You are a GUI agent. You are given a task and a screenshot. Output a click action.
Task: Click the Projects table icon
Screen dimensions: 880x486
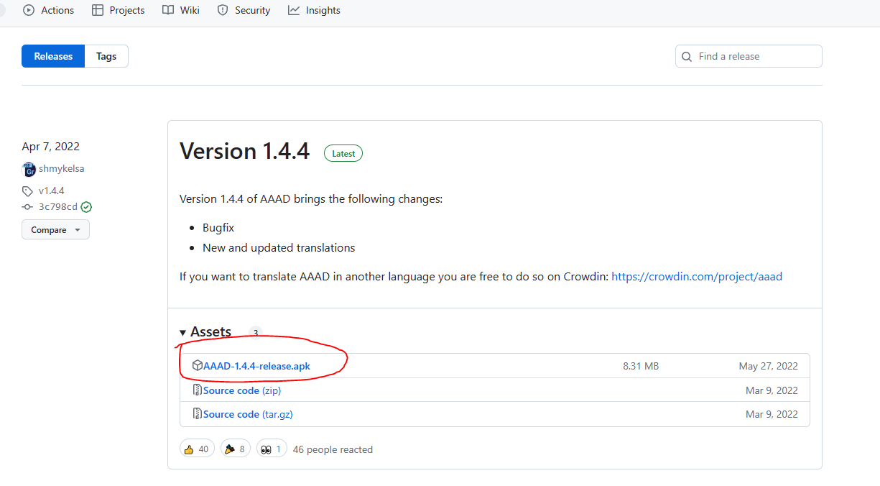coord(98,10)
